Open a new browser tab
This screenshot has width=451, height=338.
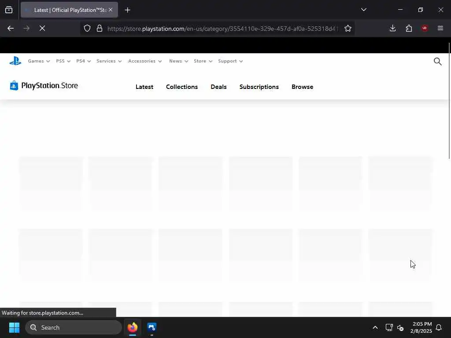pos(127,10)
